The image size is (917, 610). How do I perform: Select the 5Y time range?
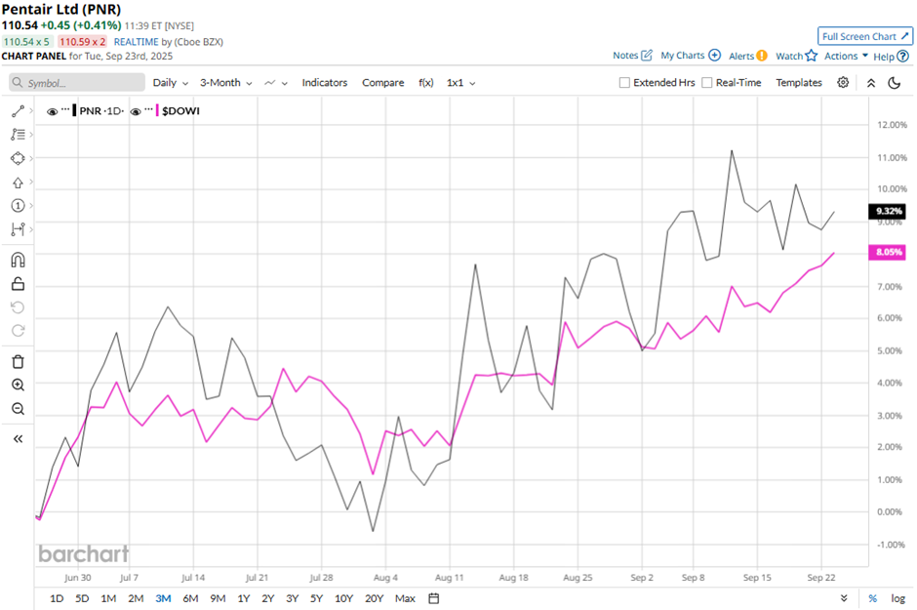click(316, 598)
